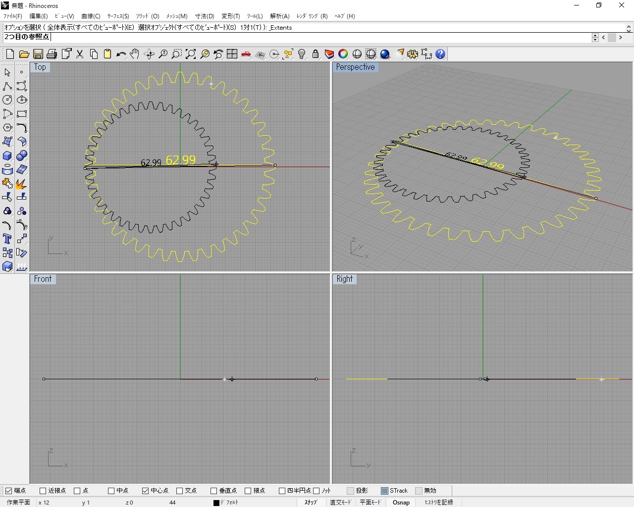
Task: Click the Zoom Extents icon
Action: [x=190, y=54]
